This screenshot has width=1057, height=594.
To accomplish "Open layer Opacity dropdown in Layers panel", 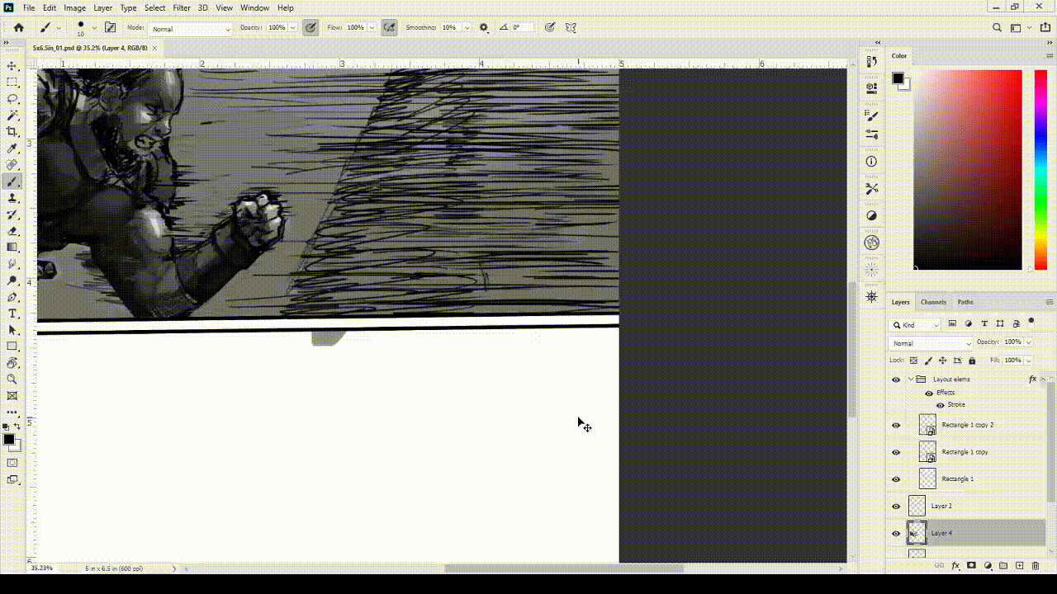I will [x=1029, y=342].
